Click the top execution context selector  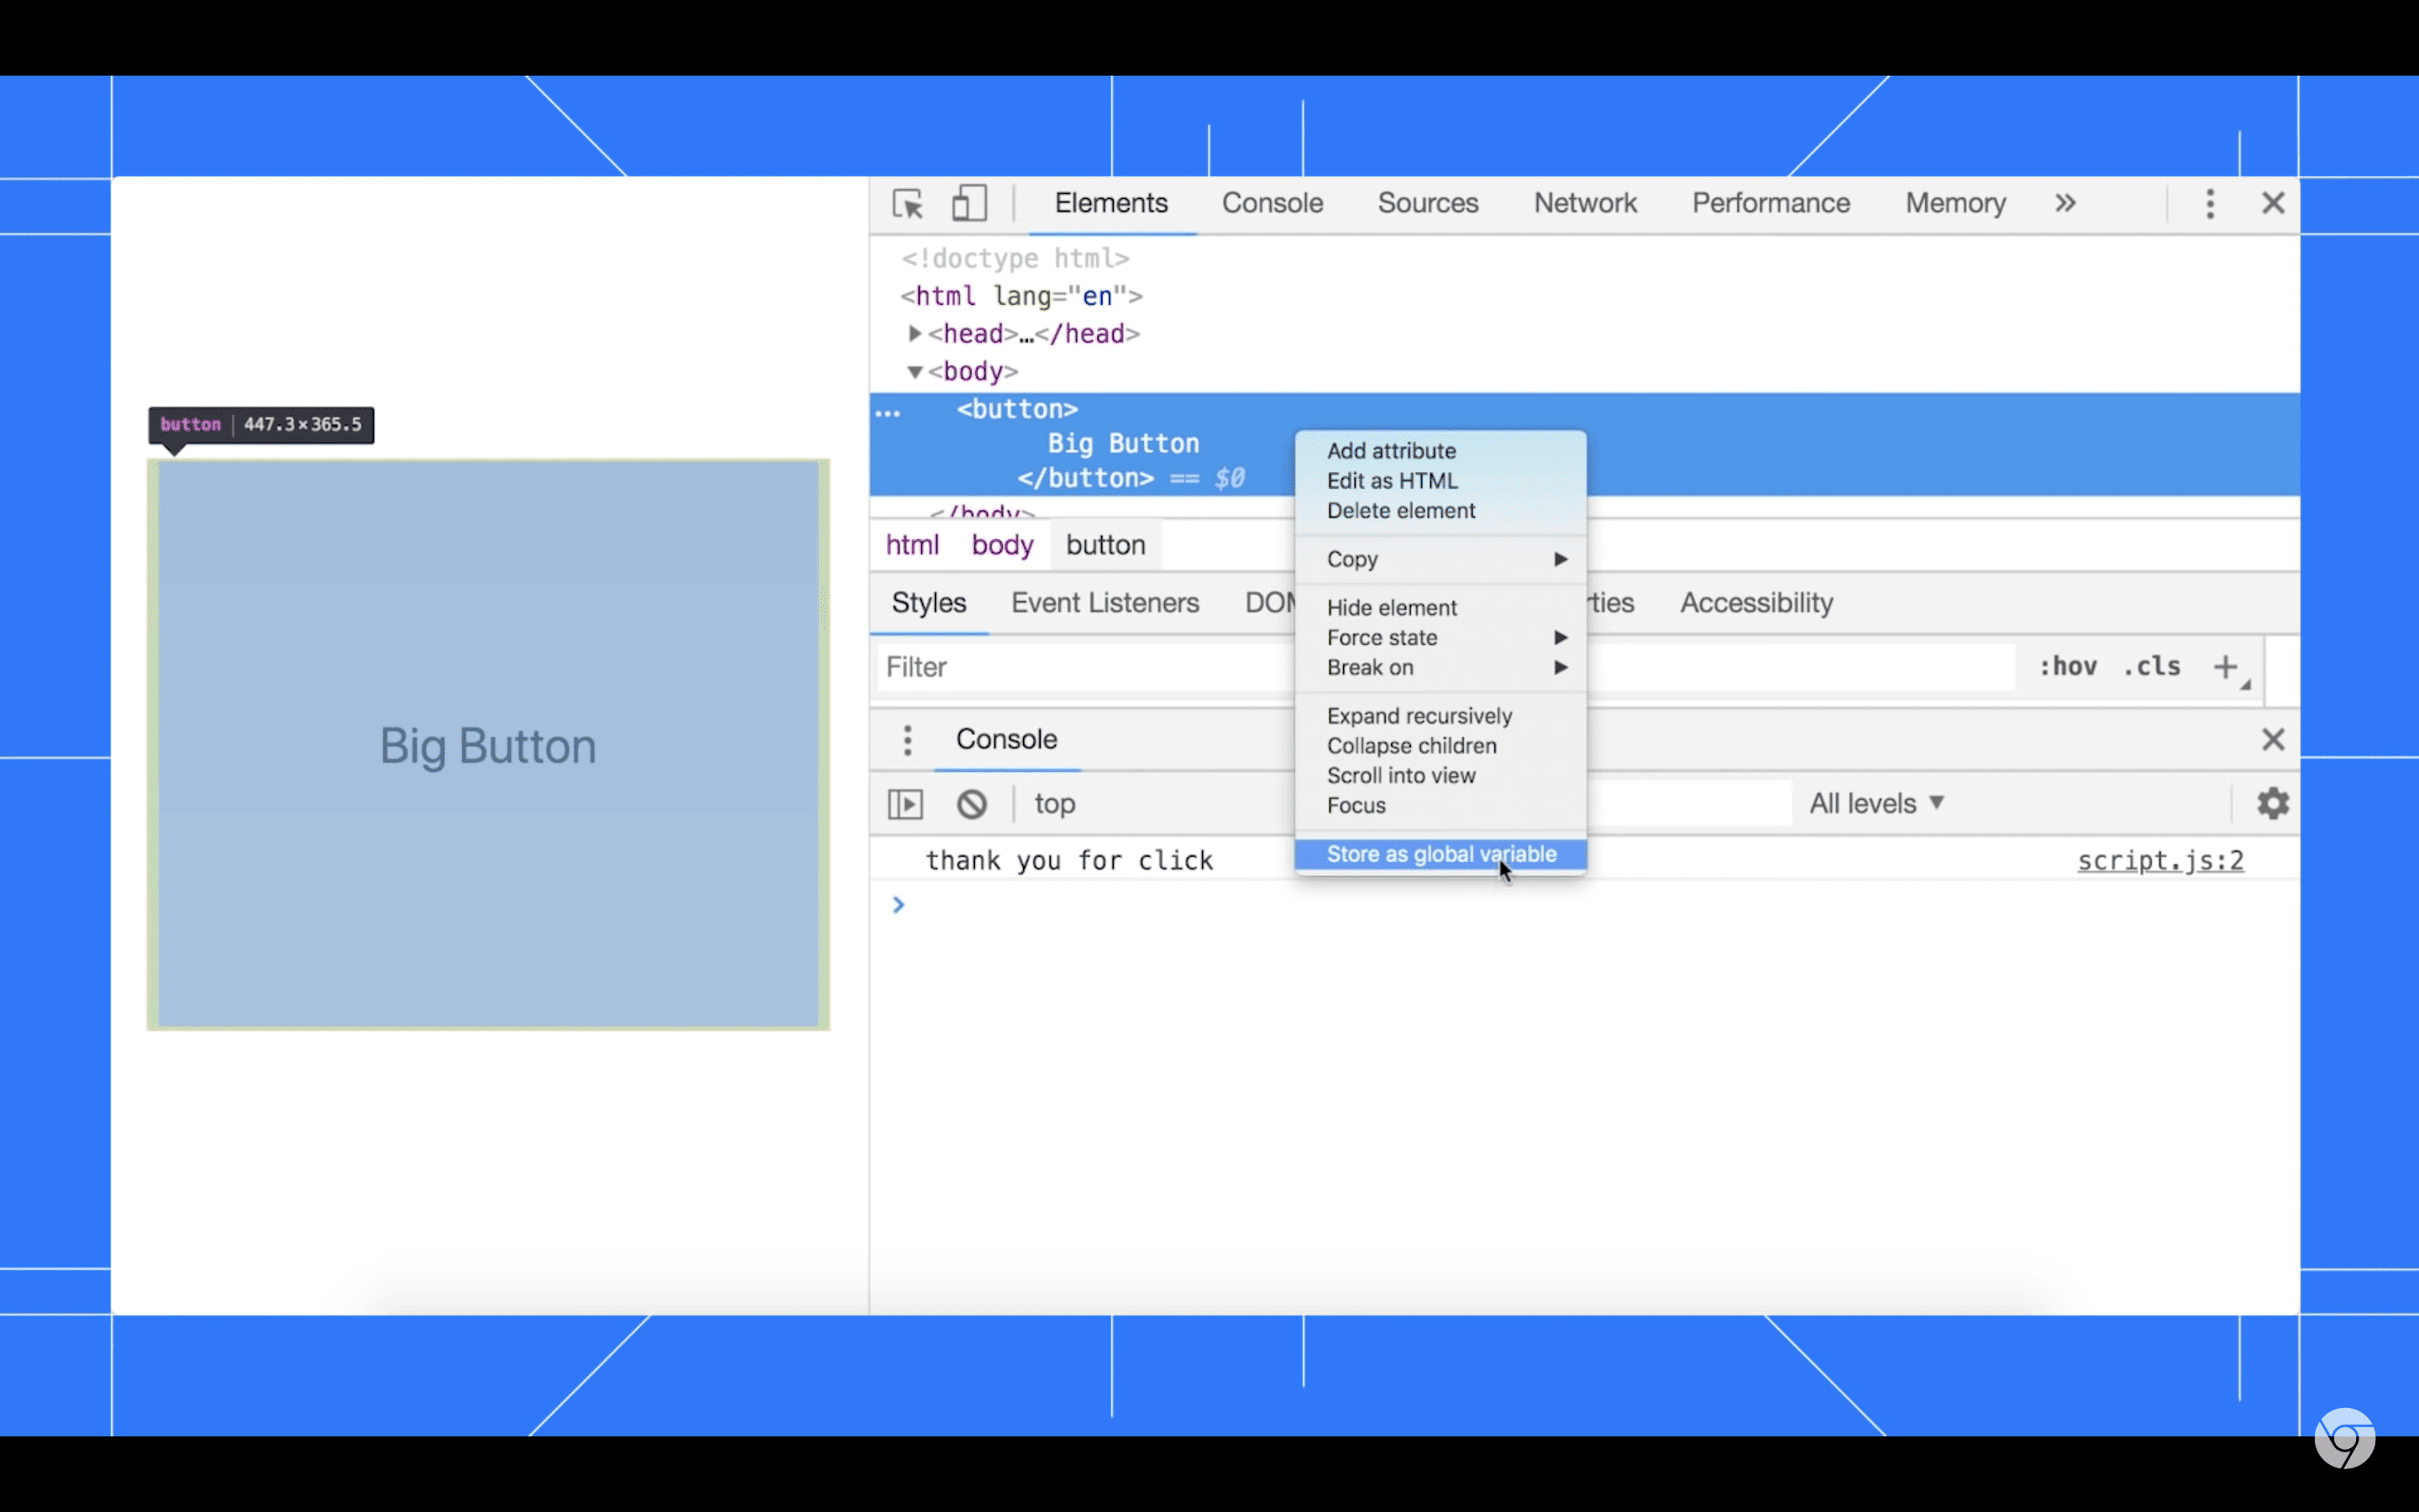(1053, 803)
